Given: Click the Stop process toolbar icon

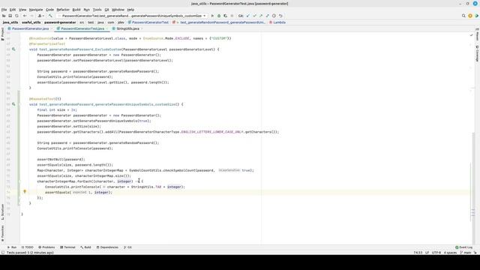Looking at the screenshot, I should click(x=232, y=16).
